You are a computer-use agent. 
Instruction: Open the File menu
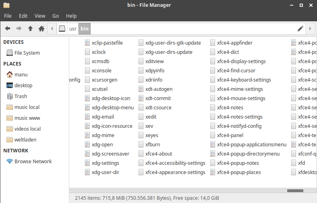tap(8, 16)
